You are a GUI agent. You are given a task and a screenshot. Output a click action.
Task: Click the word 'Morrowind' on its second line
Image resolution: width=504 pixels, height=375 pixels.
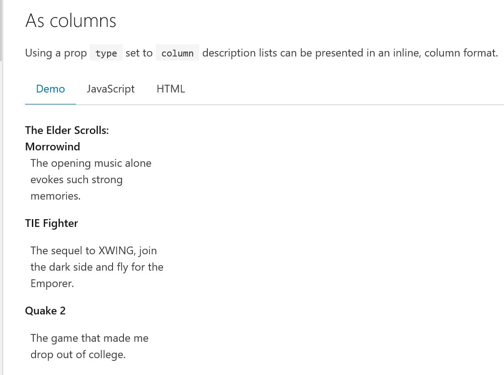pos(52,146)
